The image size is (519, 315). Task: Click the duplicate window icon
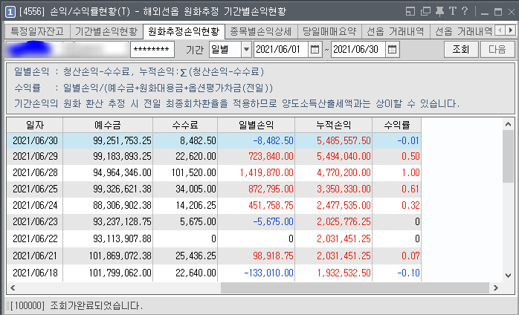425,12
